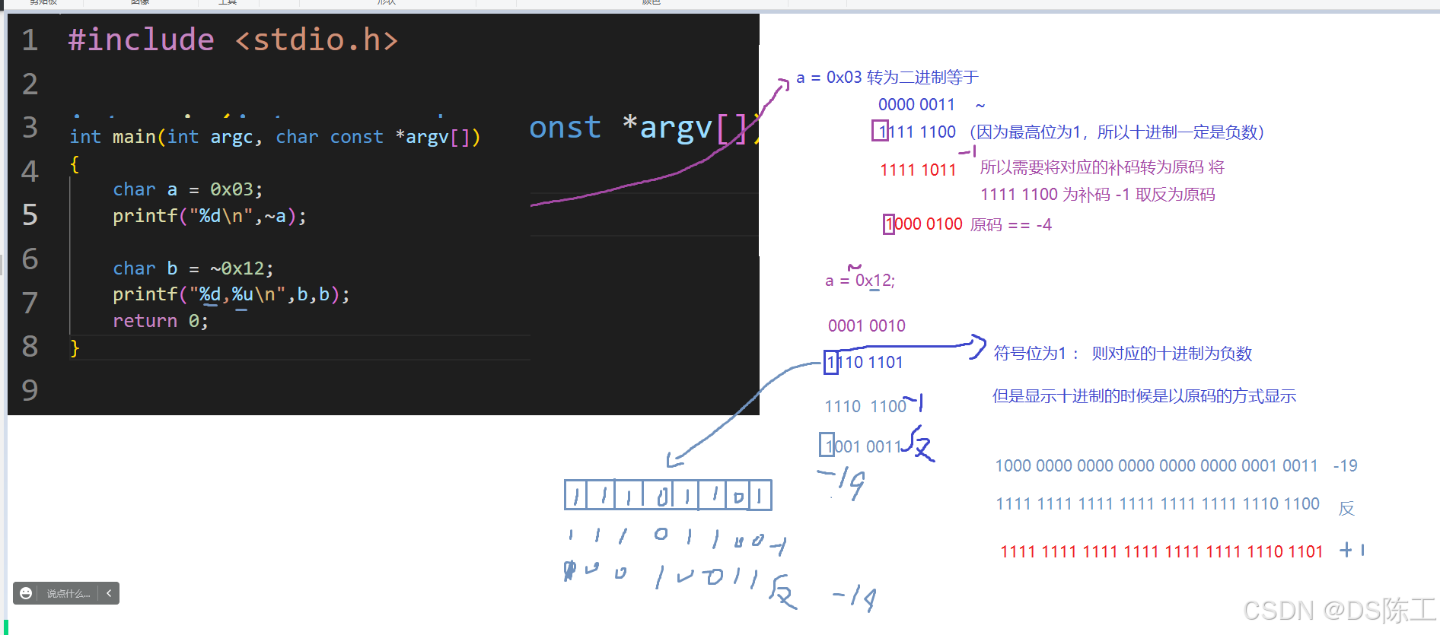Click the 'return 0;' statement
Screen dimensions: 1440x635
(x=160, y=321)
